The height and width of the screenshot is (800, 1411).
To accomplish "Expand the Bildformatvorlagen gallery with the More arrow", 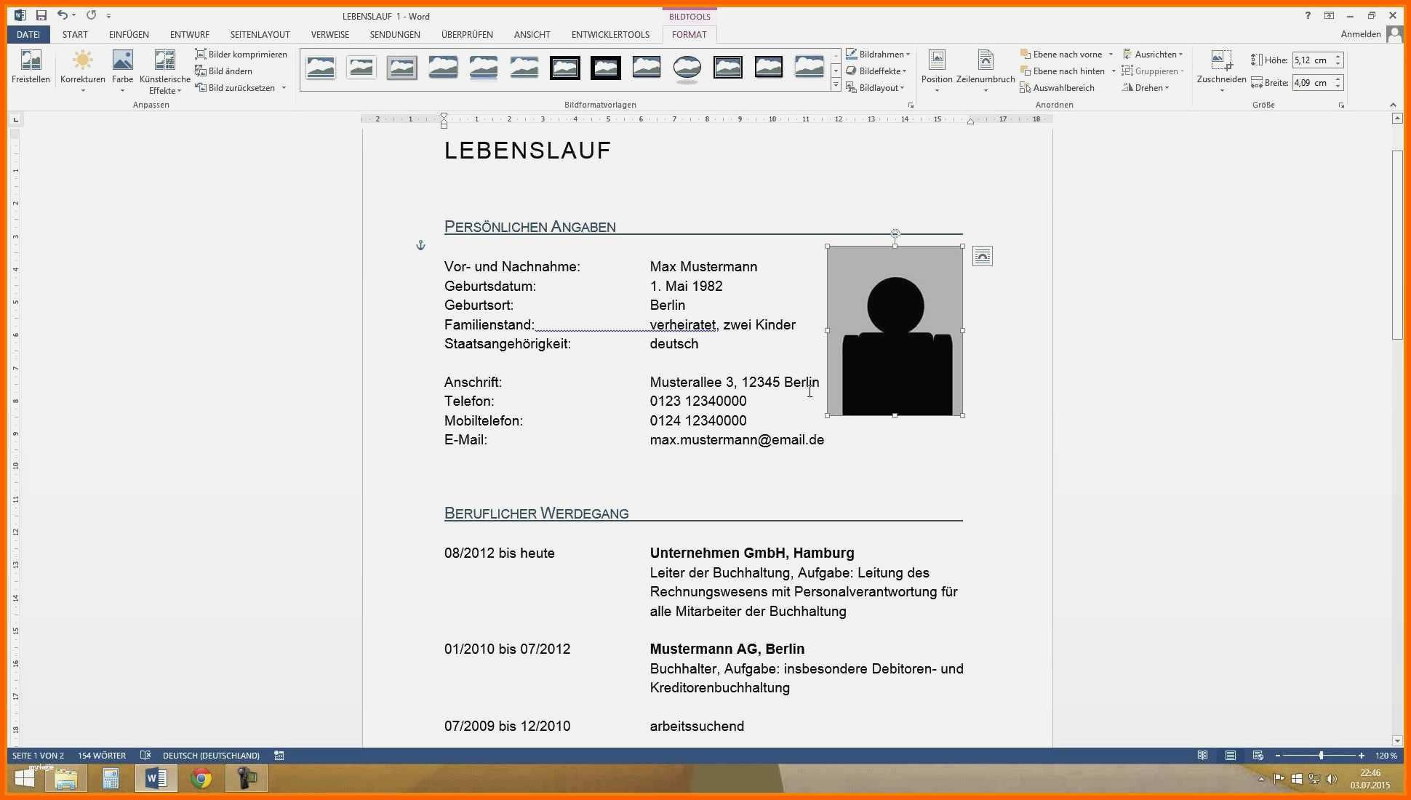I will click(836, 86).
